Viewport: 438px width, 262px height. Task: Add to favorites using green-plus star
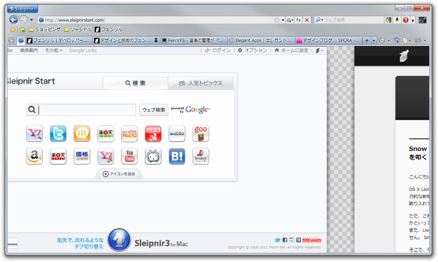click(22, 29)
